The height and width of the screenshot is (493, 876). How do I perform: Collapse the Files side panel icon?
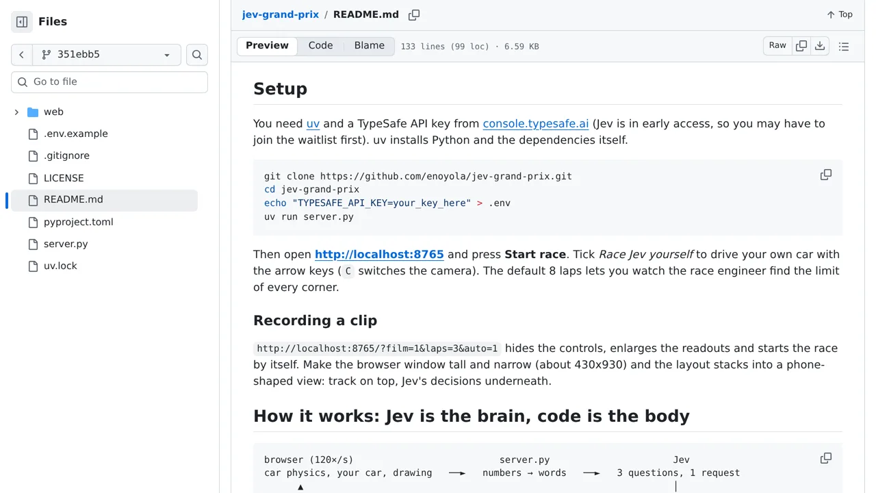pyautogui.click(x=22, y=22)
